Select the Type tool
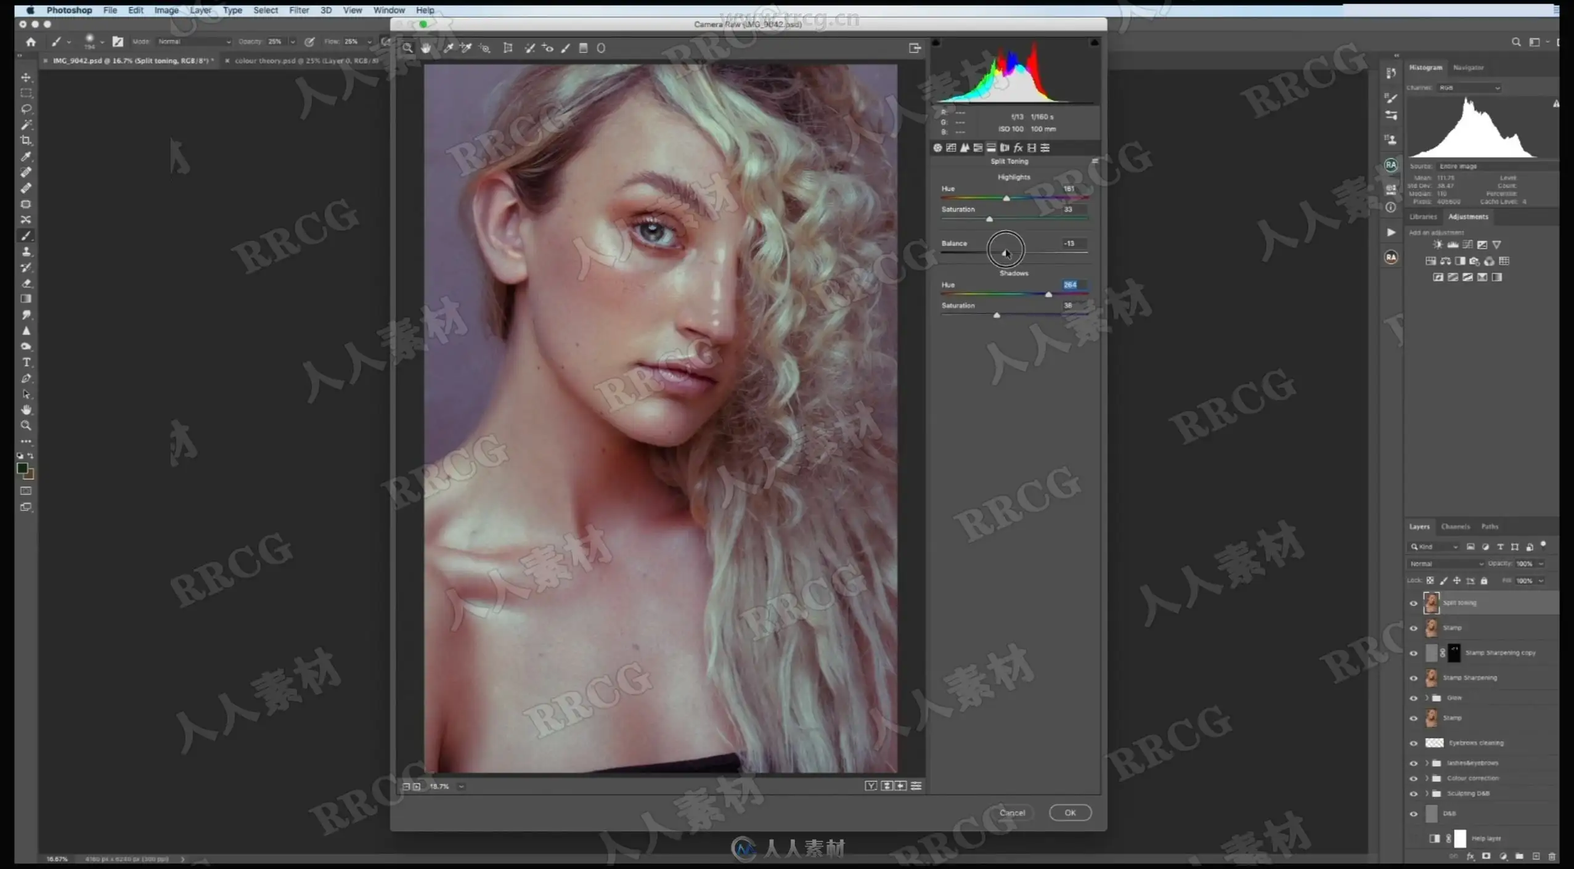This screenshot has height=869, width=1574. coord(26,362)
